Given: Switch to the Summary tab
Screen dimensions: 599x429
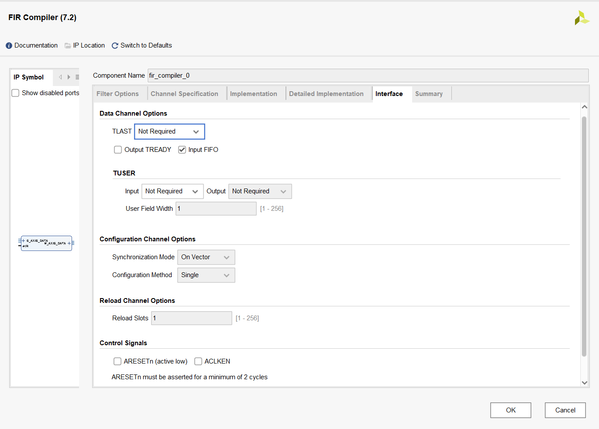Looking at the screenshot, I should (429, 94).
